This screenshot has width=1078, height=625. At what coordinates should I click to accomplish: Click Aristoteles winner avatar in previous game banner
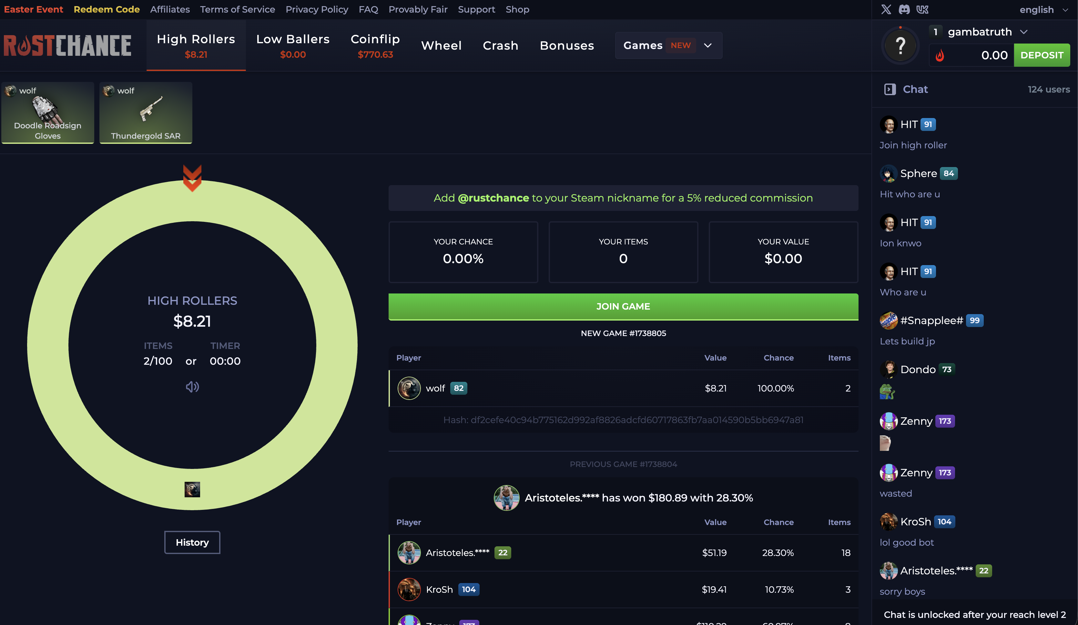(x=506, y=498)
